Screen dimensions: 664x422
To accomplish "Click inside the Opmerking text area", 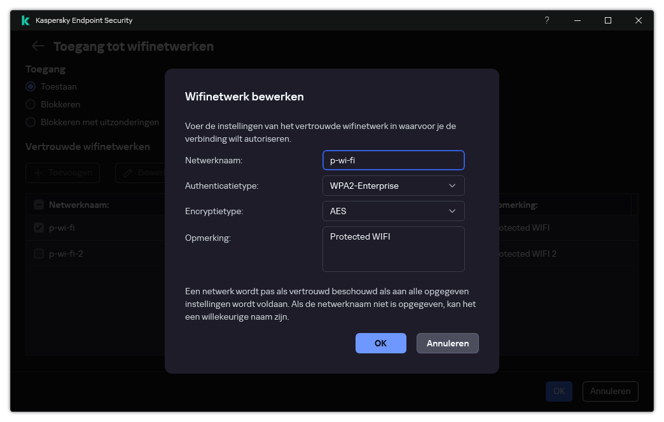I will point(393,249).
